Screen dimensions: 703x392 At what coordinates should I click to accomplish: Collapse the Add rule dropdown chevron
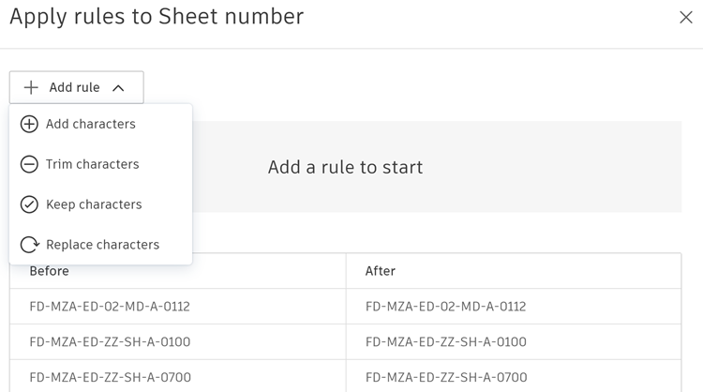click(x=118, y=88)
